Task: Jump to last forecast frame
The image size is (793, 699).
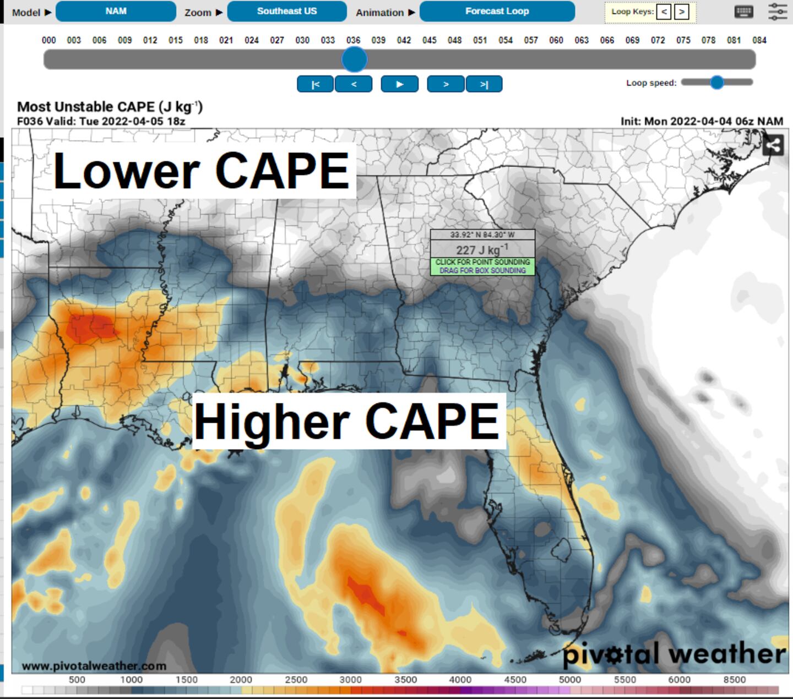Action: (x=484, y=84)
